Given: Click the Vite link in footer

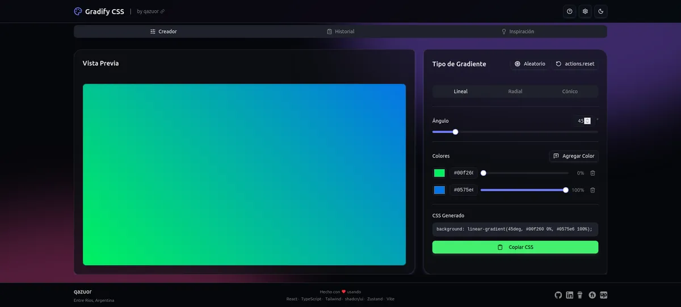Looking at the screenshot, I should coord(390,299).
